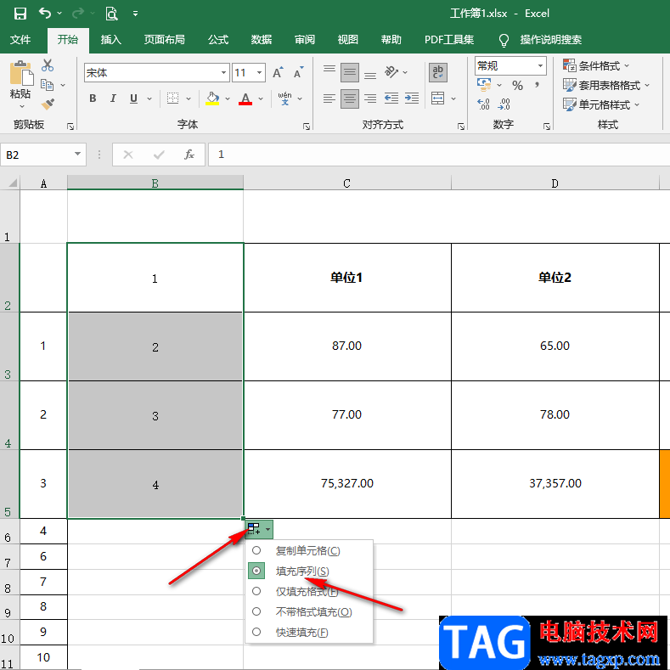Click the 操作说明搜索 search box
Viewport: 670px width, 670px height.
[x=551, y=40]
